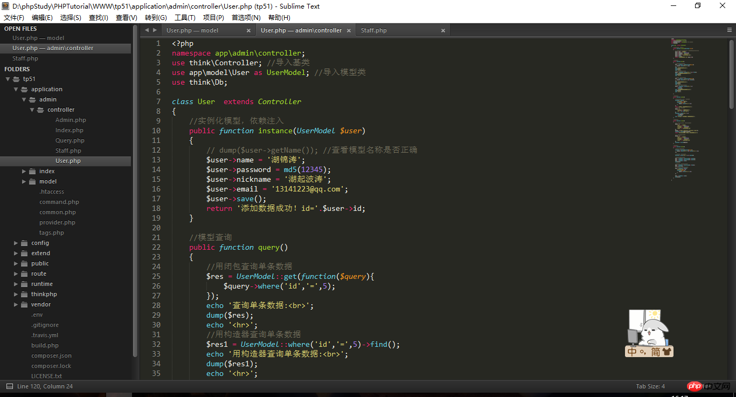Image resolution: width=736 pixels, height=397 pixels.
Task: Open Index.php in the sidebar
Action: click(70, 130)
